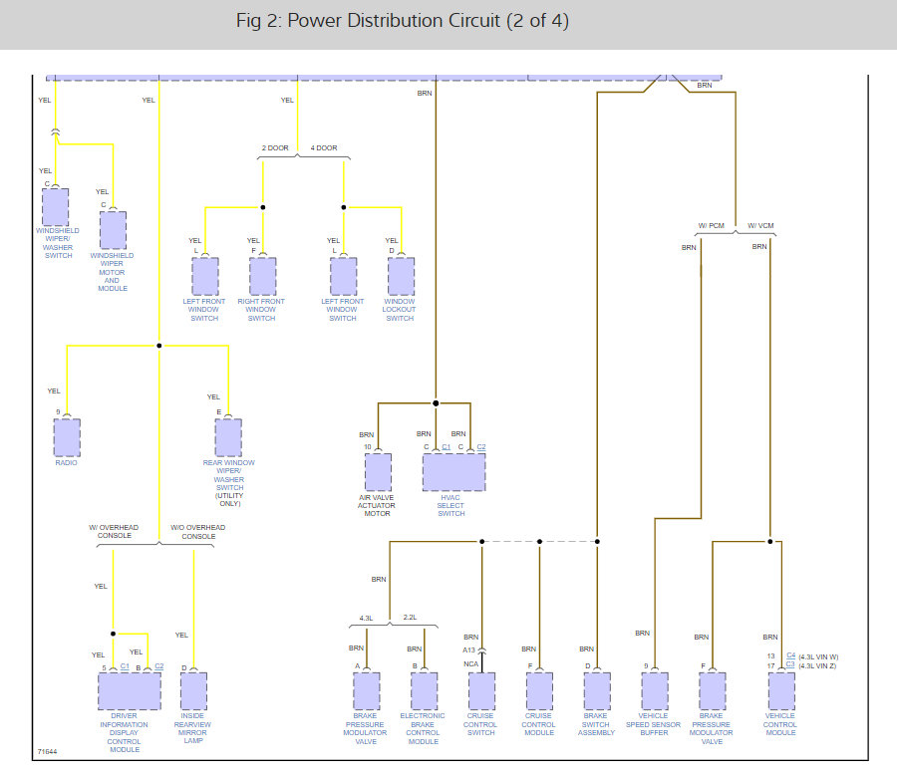The width and height of the screenshot is (897, 777).
Task: Click the '4.3L' engine option label
Action: [x=366, y=618]
